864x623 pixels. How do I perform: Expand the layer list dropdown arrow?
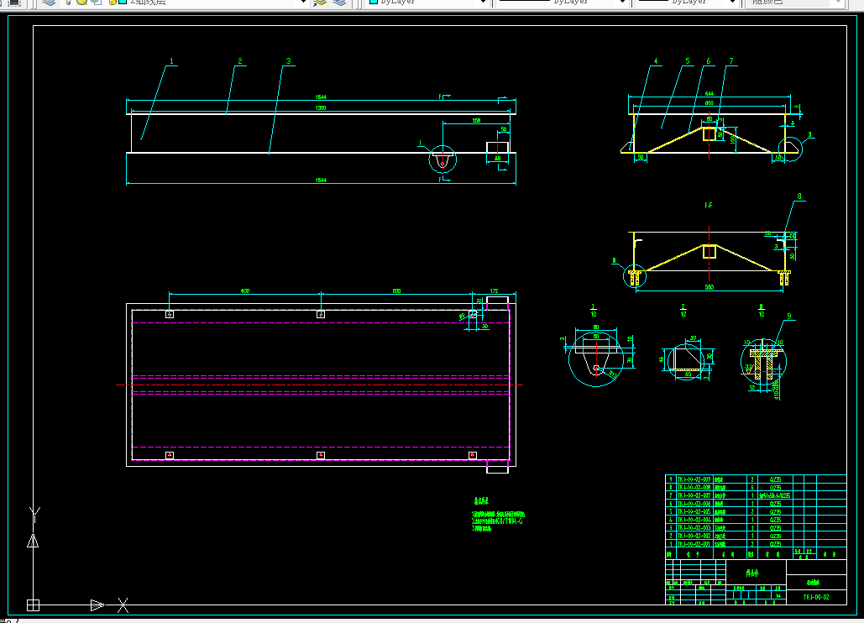pos(302,3)
